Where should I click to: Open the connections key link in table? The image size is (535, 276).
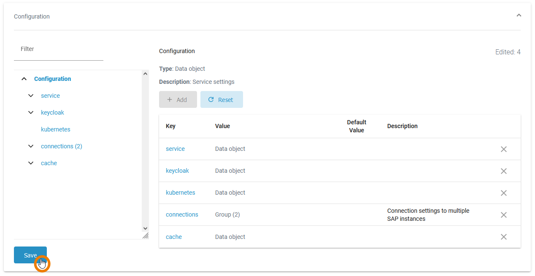pyautogui.click(x=182, y=214)
